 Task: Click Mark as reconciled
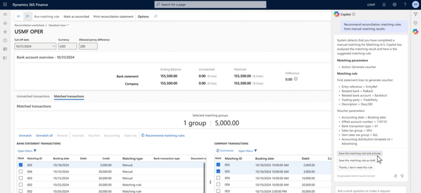point(76,16)
